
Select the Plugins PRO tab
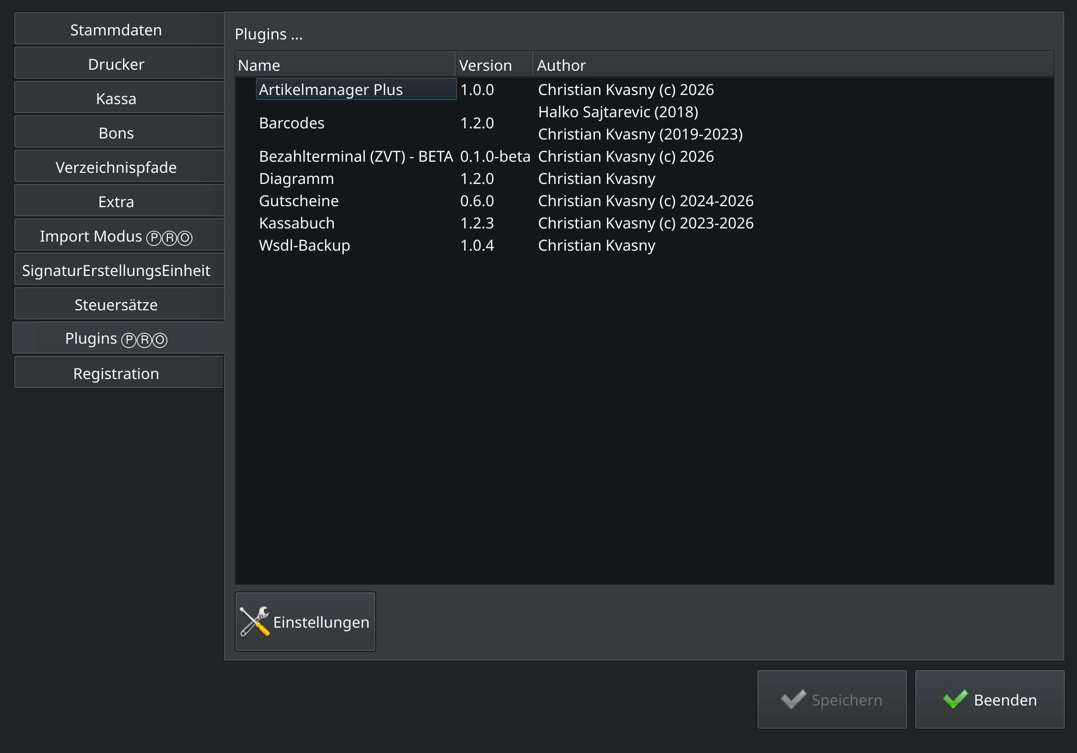[119, 338]
